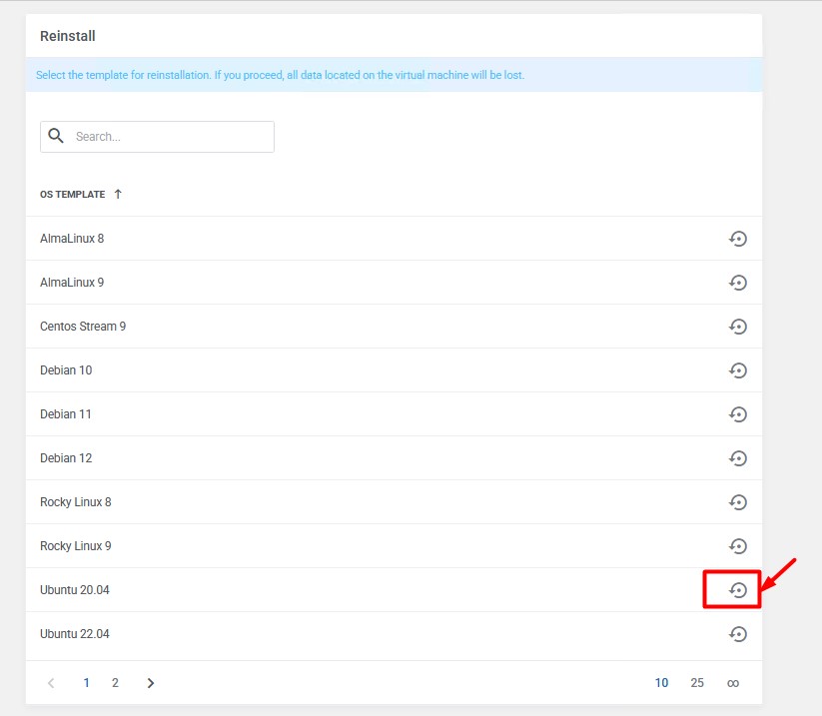Toggle the sort arrow beside OS TEMPLATE

[118, 194]
